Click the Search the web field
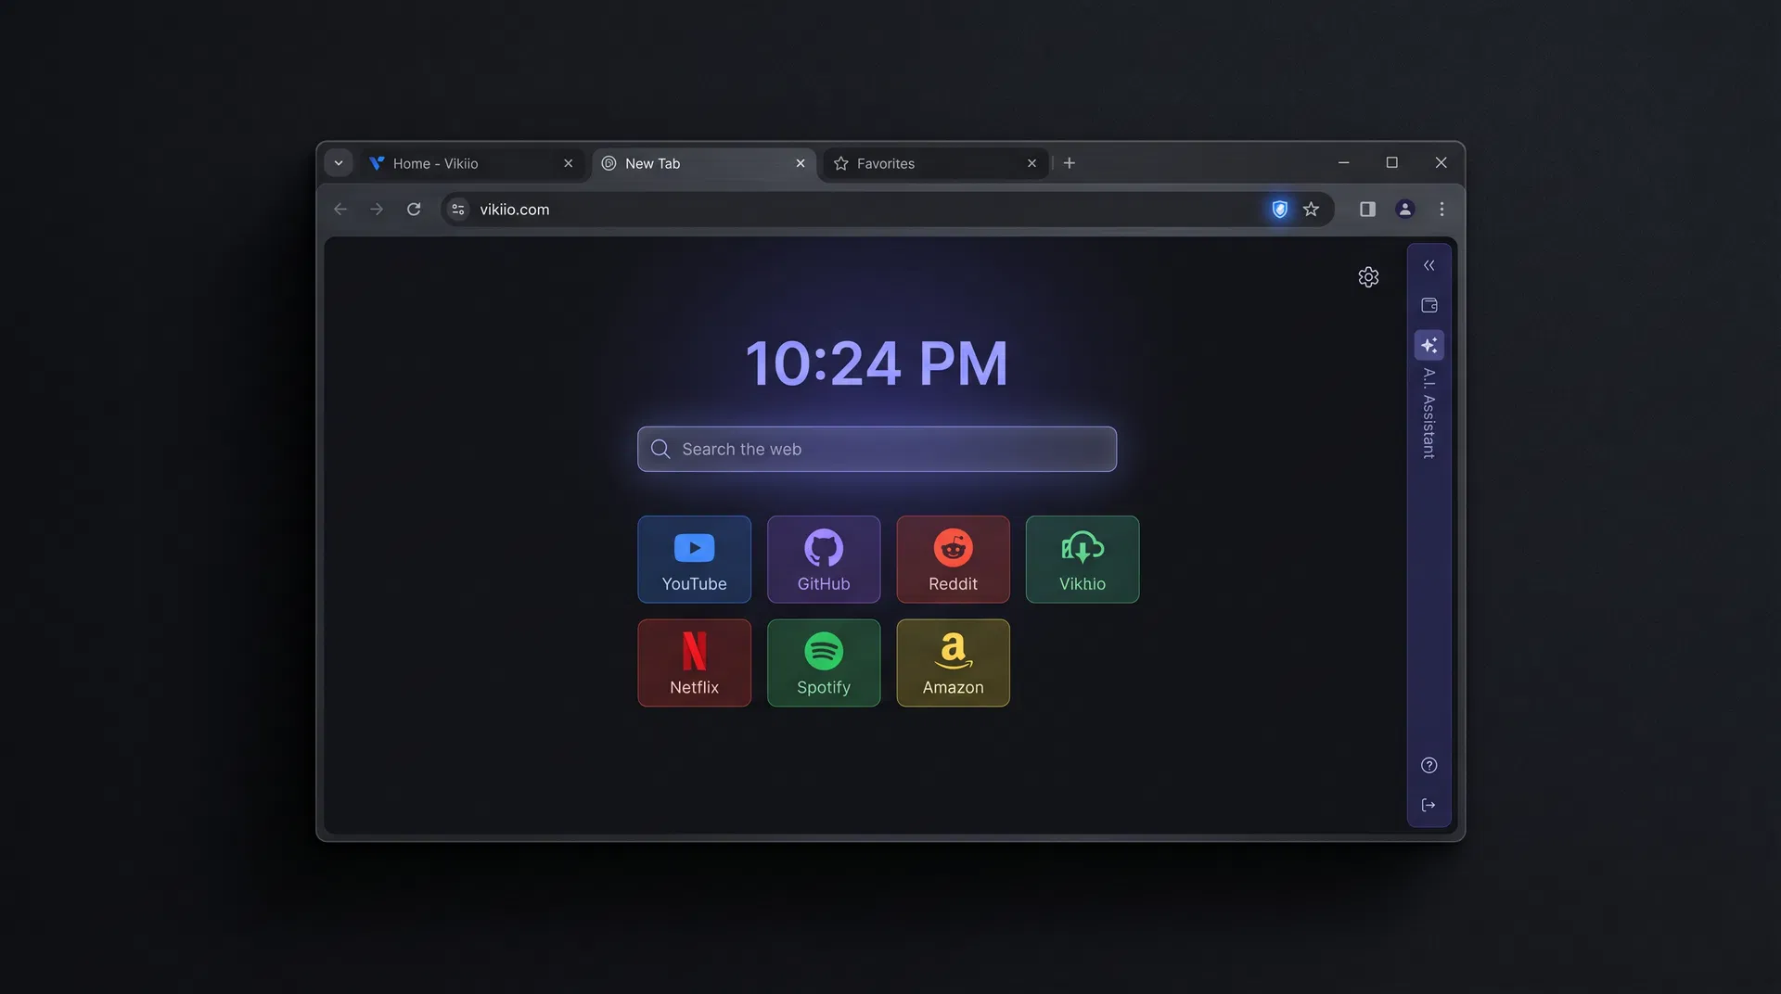This screenshot has width=1781, height=994. [x=876, y=449]
